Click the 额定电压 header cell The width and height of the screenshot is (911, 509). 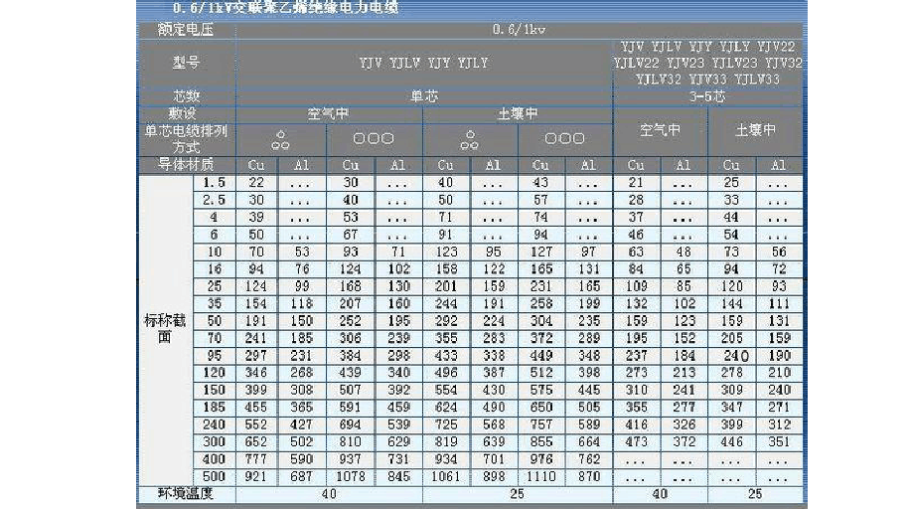pyautogui.click(x=186, y=30)
